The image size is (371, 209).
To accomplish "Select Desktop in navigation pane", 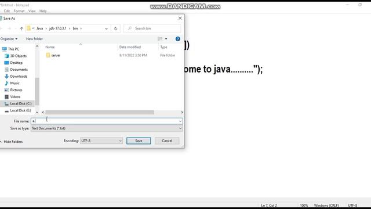I will coord(16,63).
